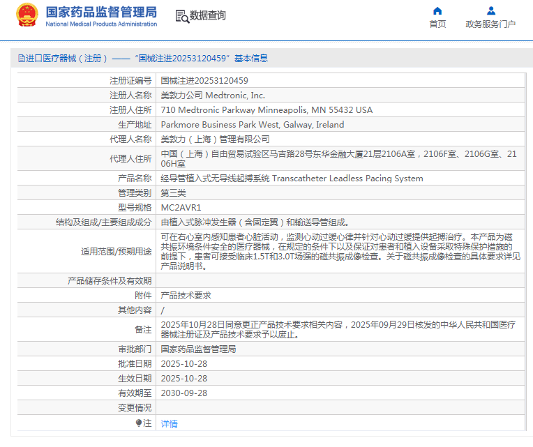Click expiry date 2030-09-28

(x=184, y=393)
